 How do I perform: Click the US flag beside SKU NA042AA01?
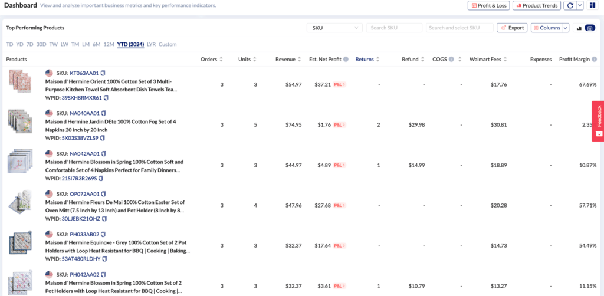49,153
